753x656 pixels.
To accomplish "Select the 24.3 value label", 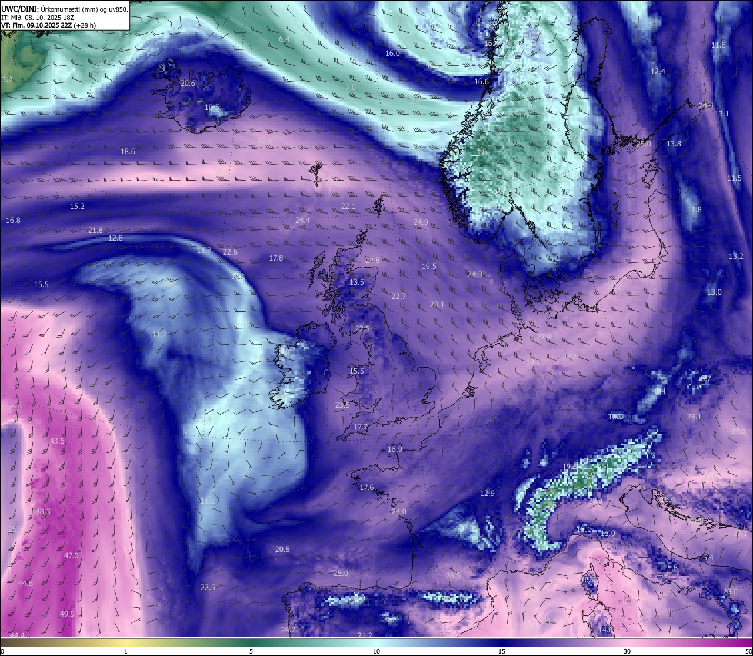I will (x=475, y=274).
